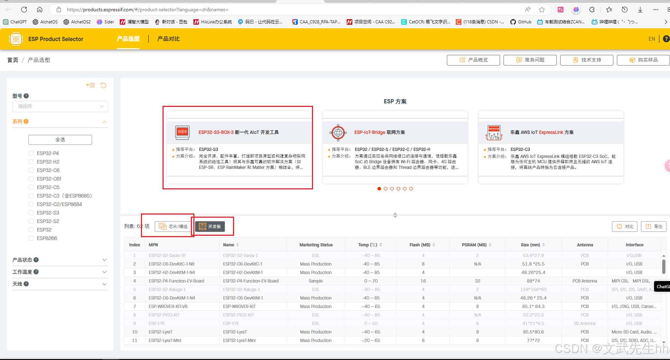The height and width of the screenshot is (360, 670).
Task: Reset filters with the orange refresh icon
Action: [x=103, y=85]
